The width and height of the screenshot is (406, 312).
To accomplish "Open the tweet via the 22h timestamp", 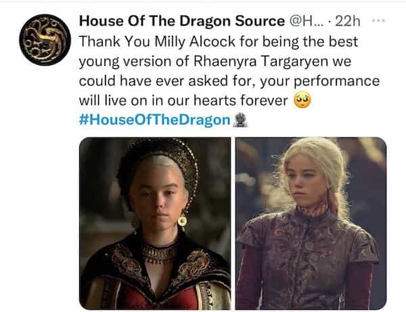I will (x=348, y=21).
